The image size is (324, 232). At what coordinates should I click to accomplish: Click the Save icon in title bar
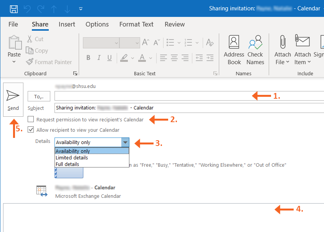[x=13, y=8]
